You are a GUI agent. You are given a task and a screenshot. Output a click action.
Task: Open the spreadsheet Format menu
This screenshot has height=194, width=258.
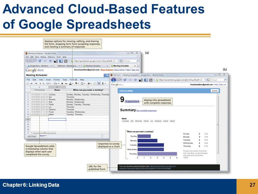(x=57, y=80)
